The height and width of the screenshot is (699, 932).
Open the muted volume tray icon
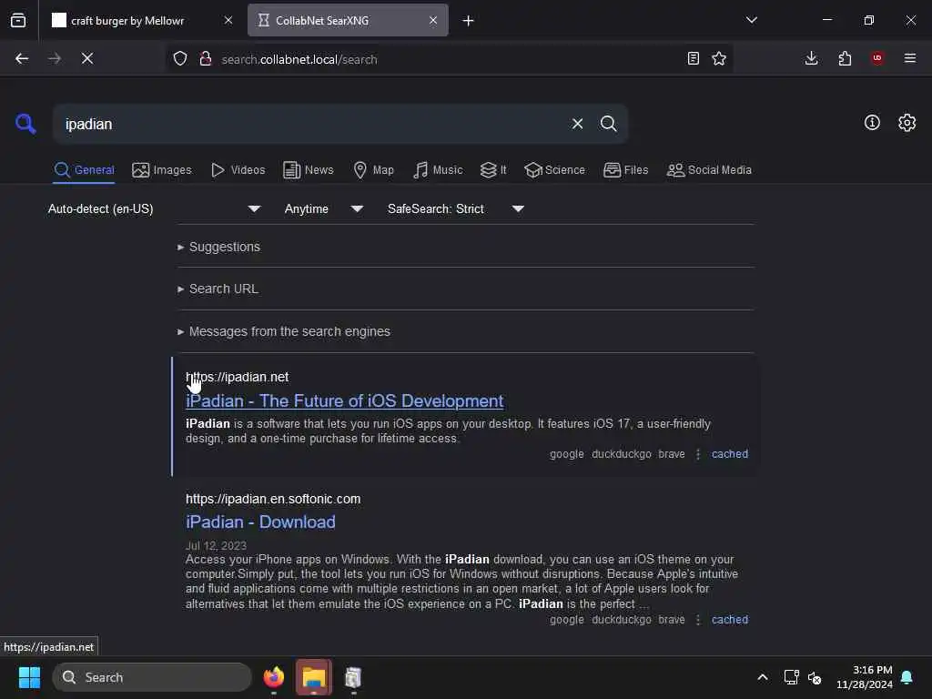coord(815,677)
